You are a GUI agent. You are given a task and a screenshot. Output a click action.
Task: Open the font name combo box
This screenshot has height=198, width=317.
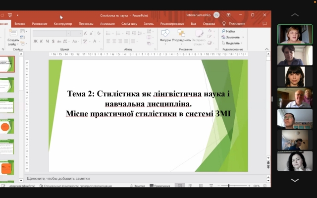(x=50, y=33)
